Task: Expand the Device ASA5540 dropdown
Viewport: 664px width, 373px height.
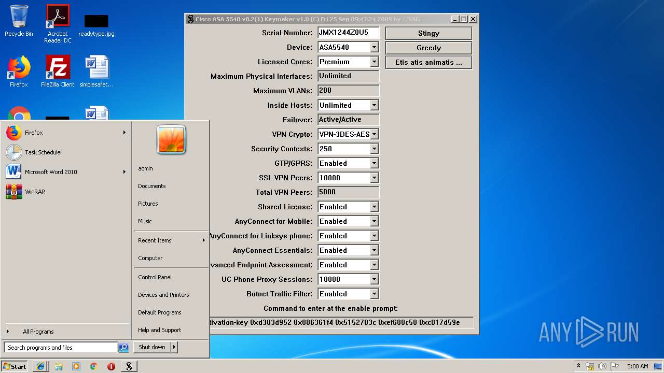Action: (374, 47)
